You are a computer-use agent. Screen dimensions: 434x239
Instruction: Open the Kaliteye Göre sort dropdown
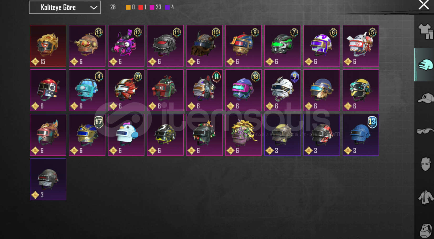point(65,7)
